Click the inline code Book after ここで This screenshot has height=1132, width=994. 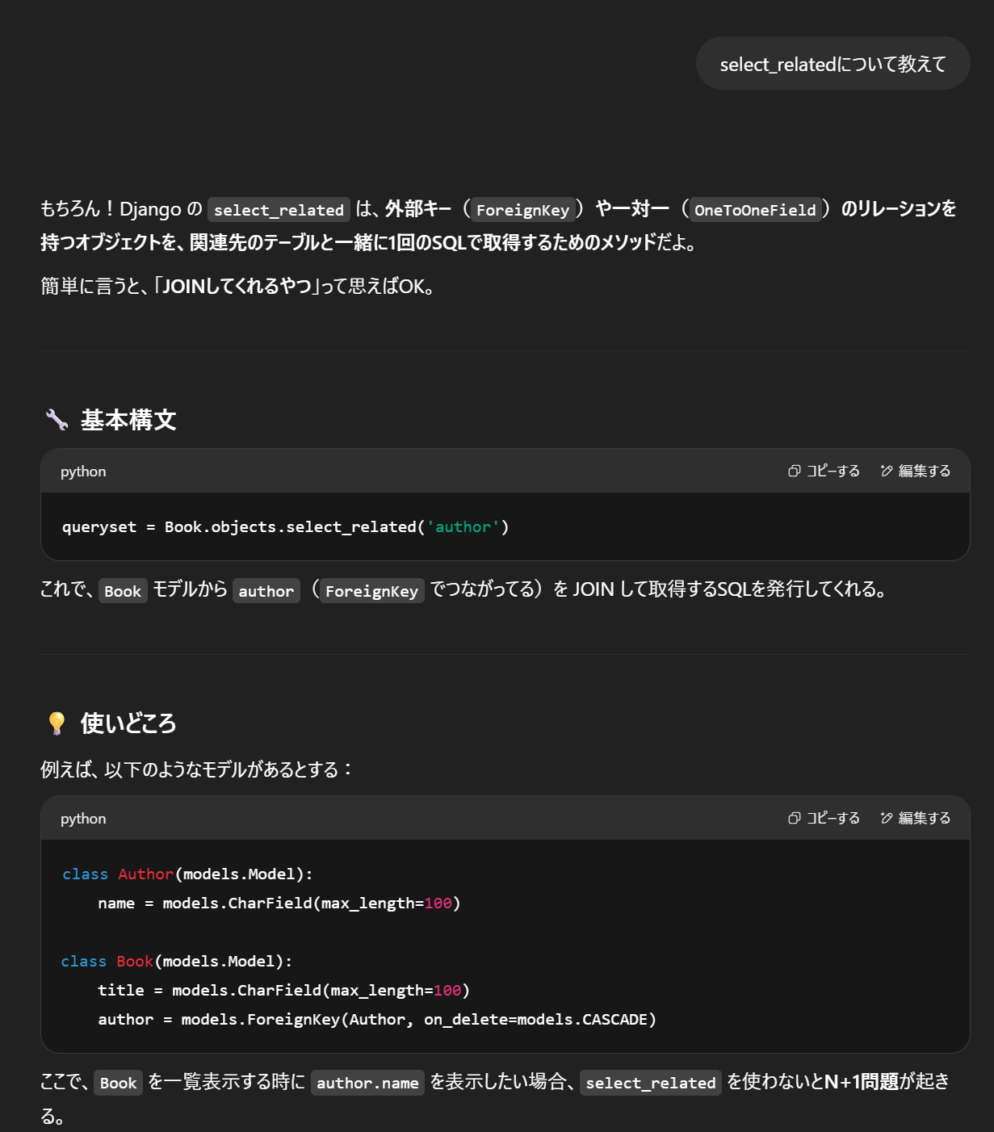119,1083
